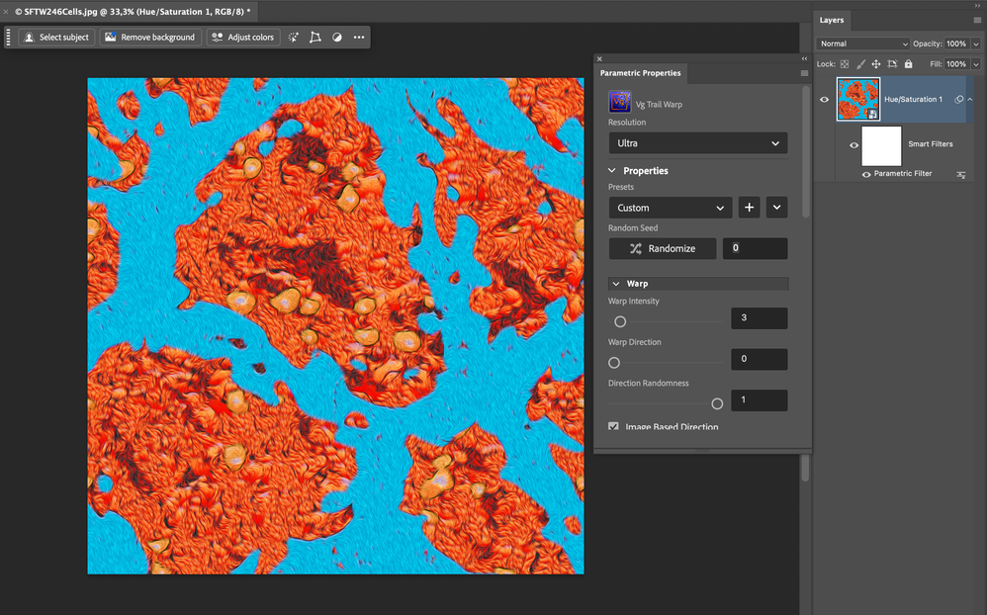The width and height of the screenshot is (987, 615).
Task: Open Parametric Filter blending options icon
Action: point(960,174)
